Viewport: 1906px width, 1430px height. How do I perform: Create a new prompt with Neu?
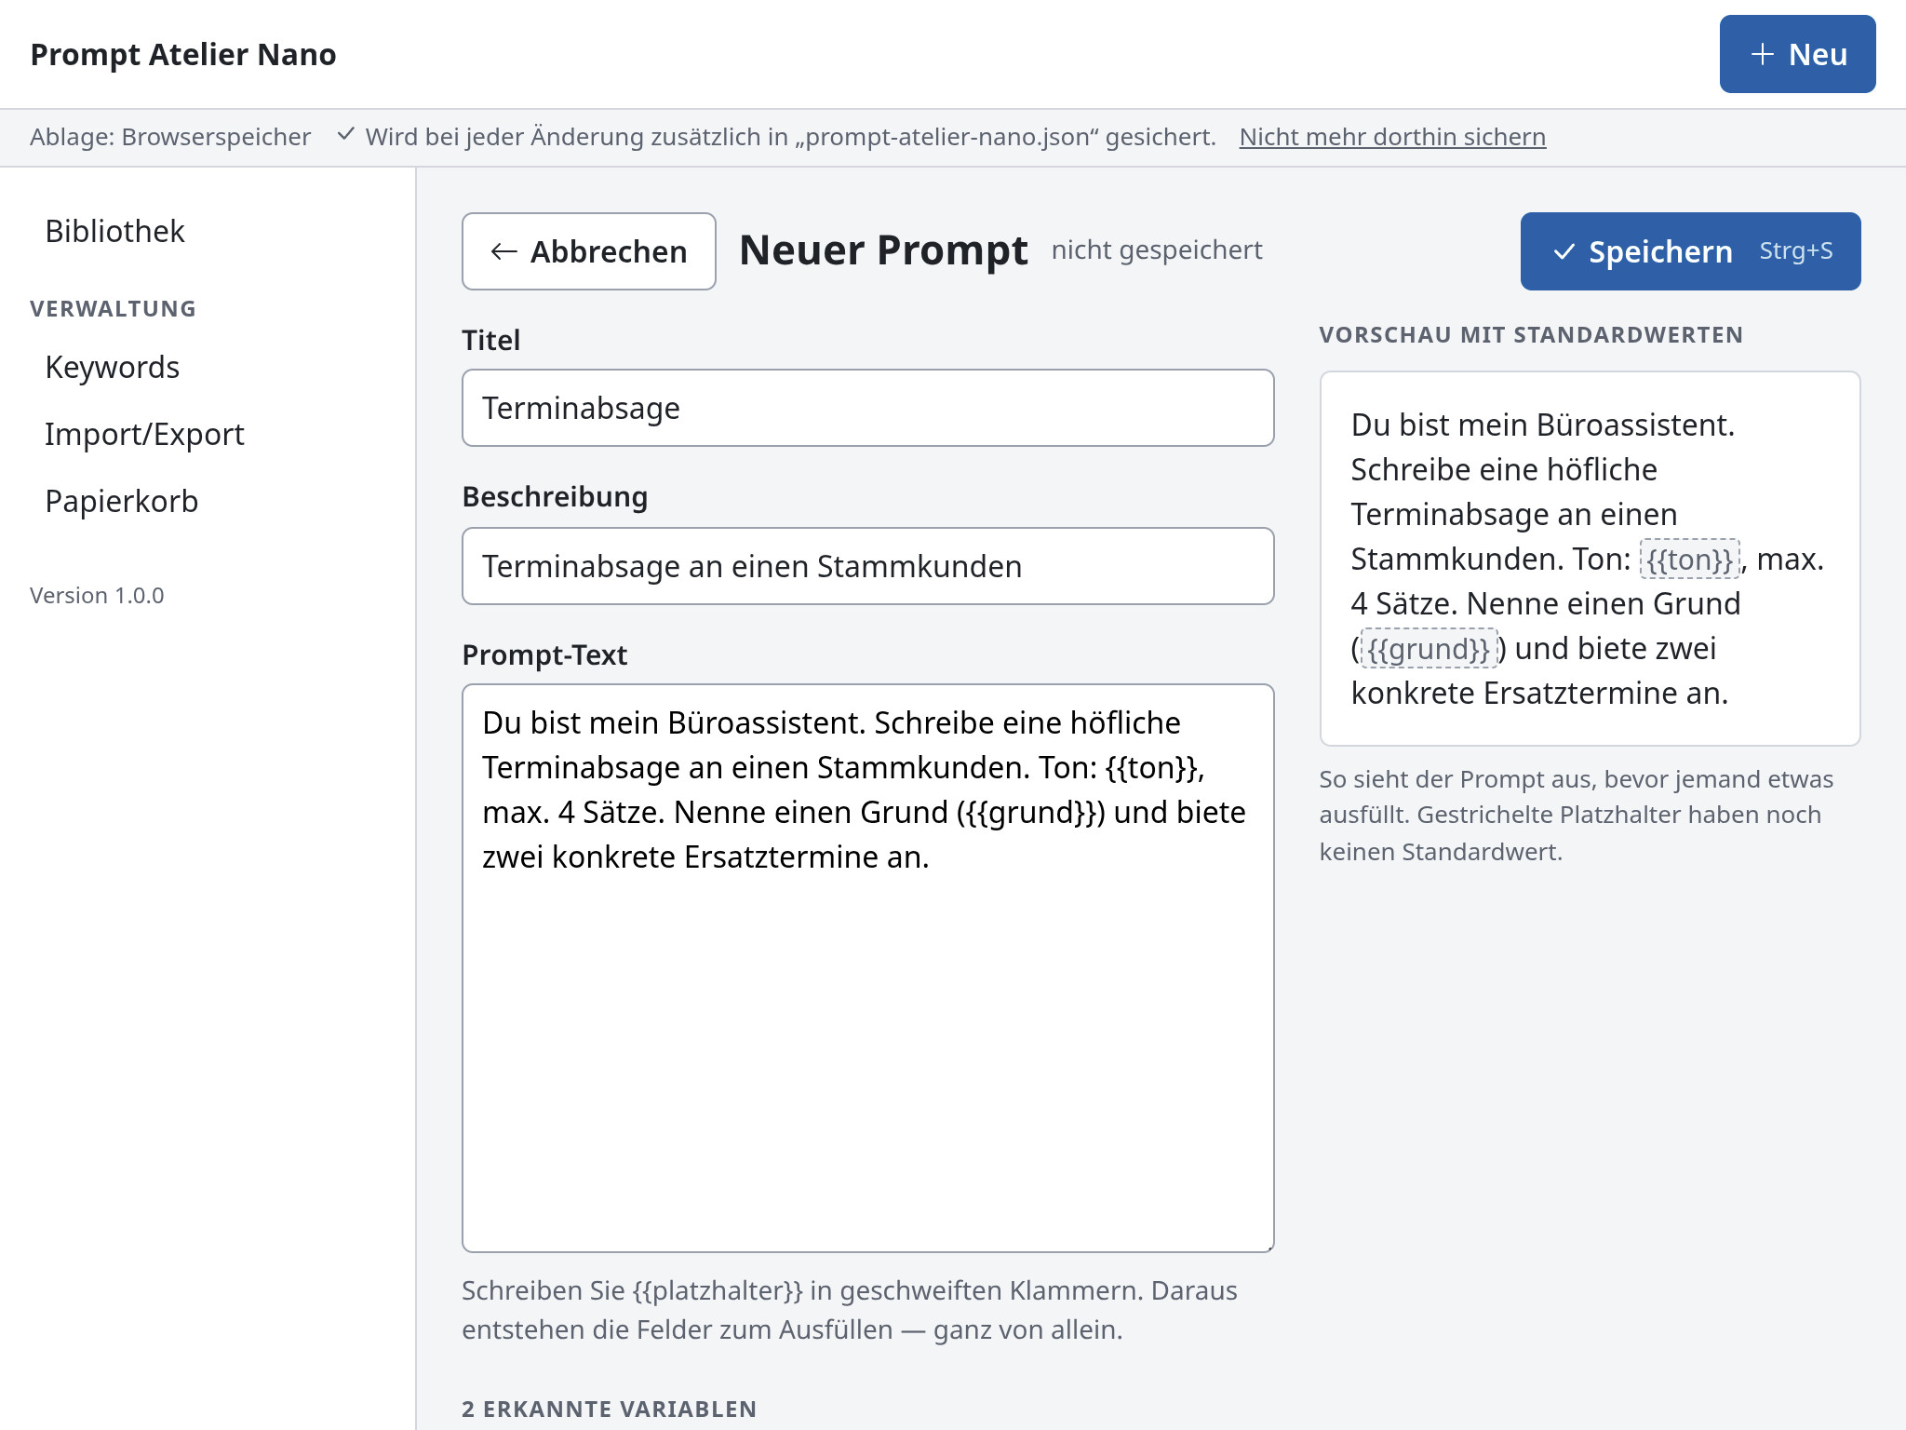point(1797,54)
